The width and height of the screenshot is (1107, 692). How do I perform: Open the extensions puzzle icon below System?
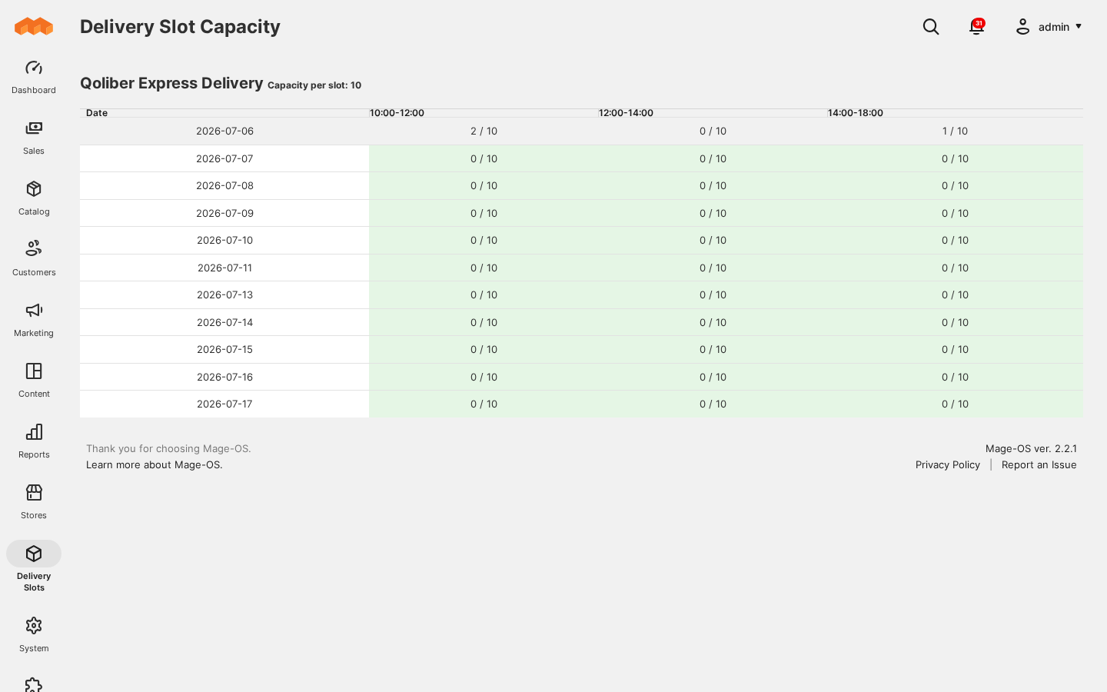click(x=34, y=684)
